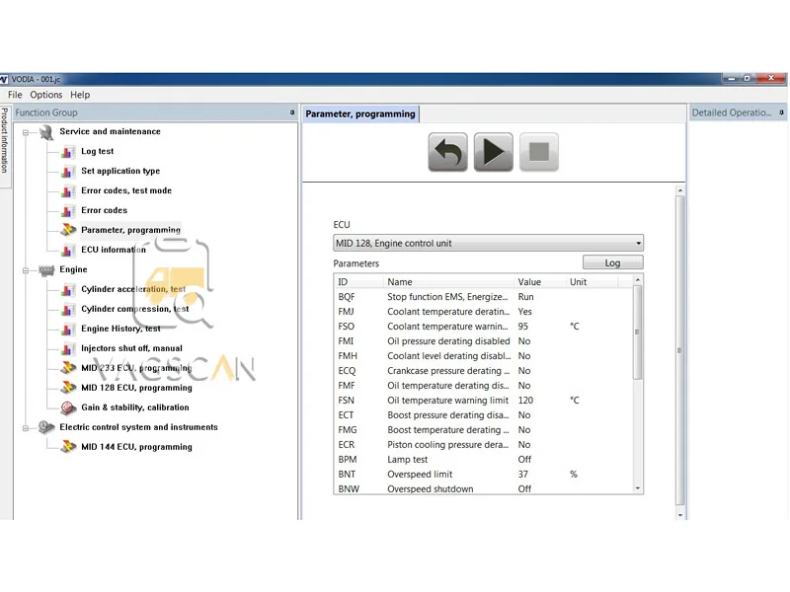Click the Log test icon
The image size is (790, 592).
tap(67, 152)
